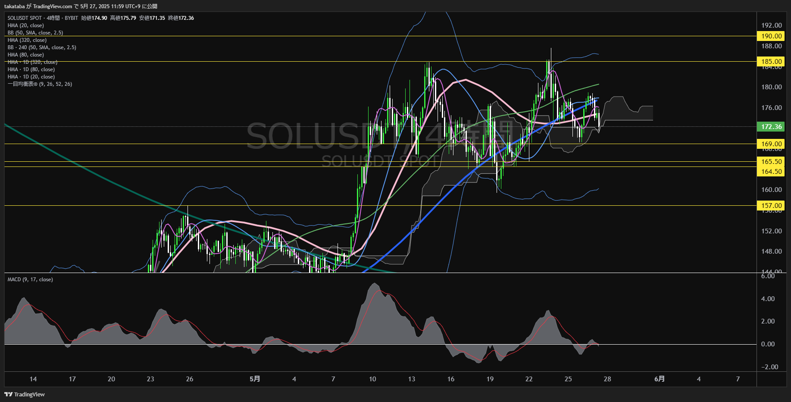791x402 pixels.
Task: Select the HMA · 1D (320, close) legend
Action: click(32, 62)
